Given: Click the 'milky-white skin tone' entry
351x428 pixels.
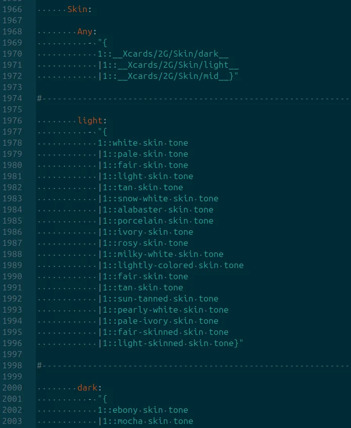Looking at the screenshot, I should coord(161,254).
